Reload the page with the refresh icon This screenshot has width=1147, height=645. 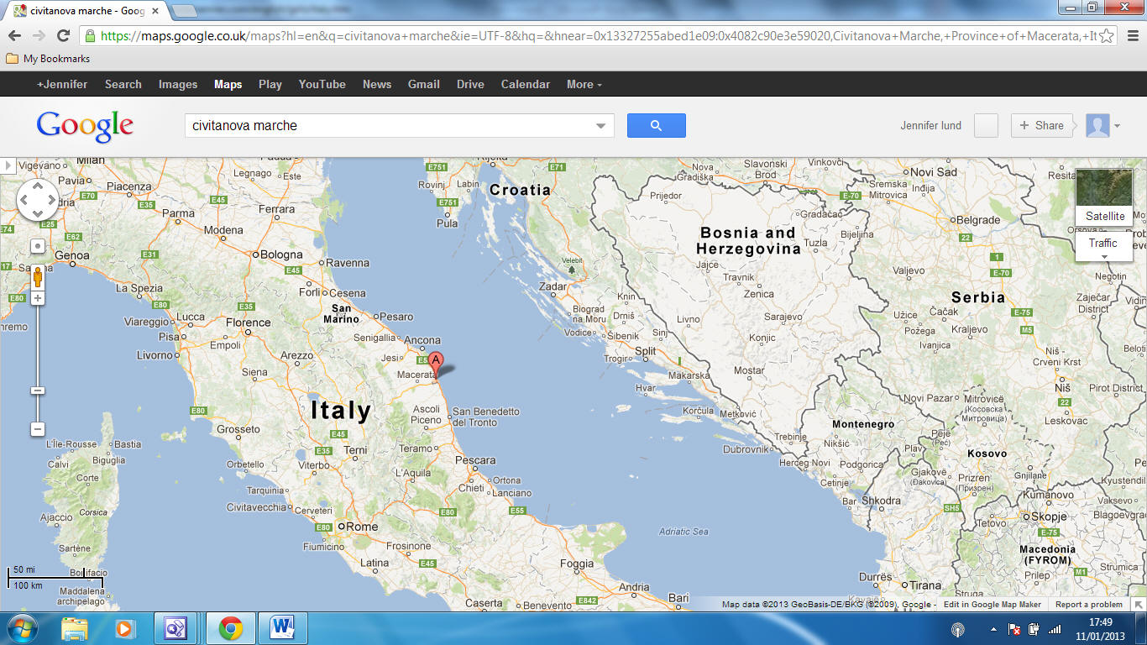[63, 35]
